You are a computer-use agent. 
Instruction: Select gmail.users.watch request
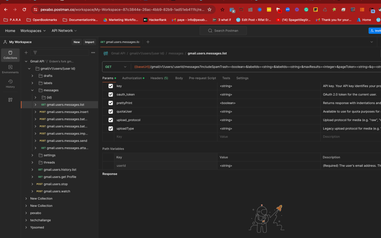tap(57, 191)
